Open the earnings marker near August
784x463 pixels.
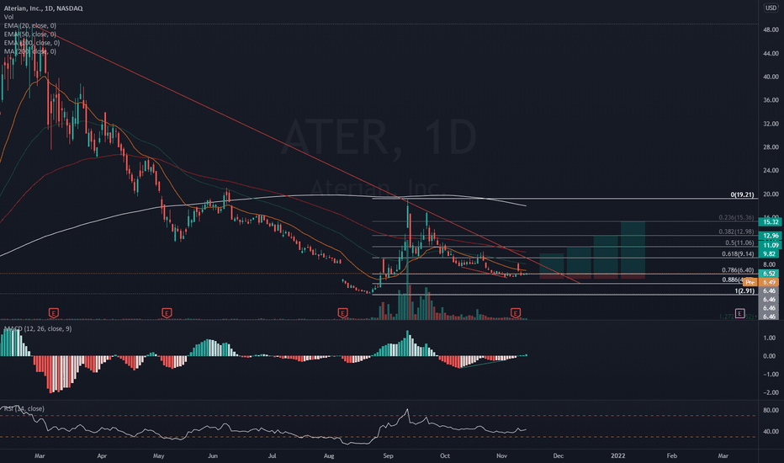[342, 313]
